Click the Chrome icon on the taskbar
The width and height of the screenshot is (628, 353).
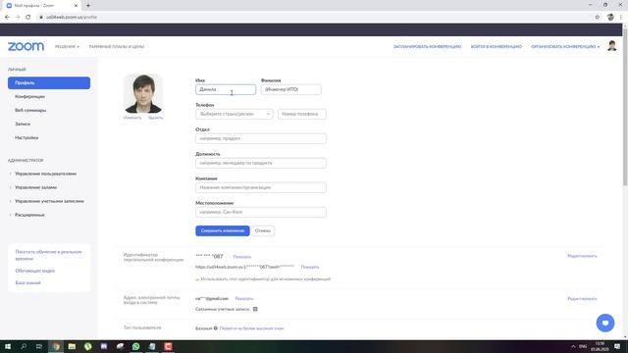point(56,346)
